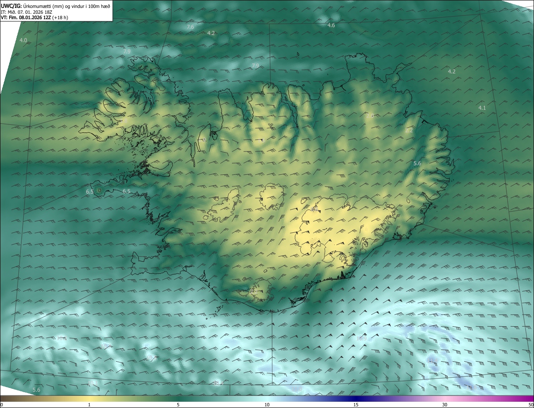The height and width of the screenshot is (408, 534).
Task: Click the 'IT: Mið. 07. 01. 2026 18Z' line
Action: pos(26,12)
